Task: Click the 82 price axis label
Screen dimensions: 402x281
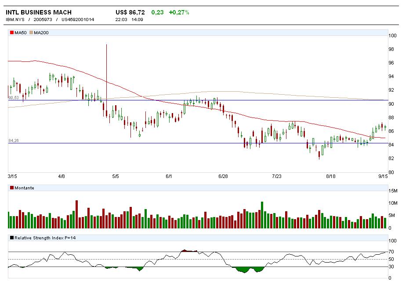Action: tap(391, 158)
